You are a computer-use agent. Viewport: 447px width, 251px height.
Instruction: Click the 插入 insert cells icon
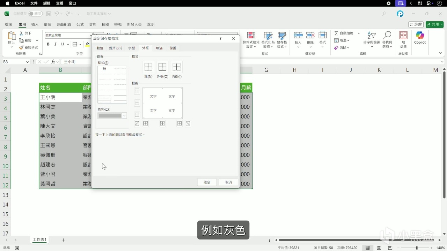tap(298, 36)
